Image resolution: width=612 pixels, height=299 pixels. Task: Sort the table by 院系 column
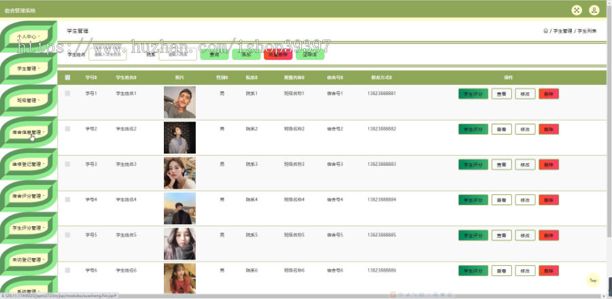(x=252, y=77)
